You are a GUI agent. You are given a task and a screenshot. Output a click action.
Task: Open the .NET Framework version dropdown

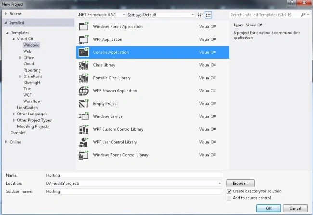pos(102,15)
